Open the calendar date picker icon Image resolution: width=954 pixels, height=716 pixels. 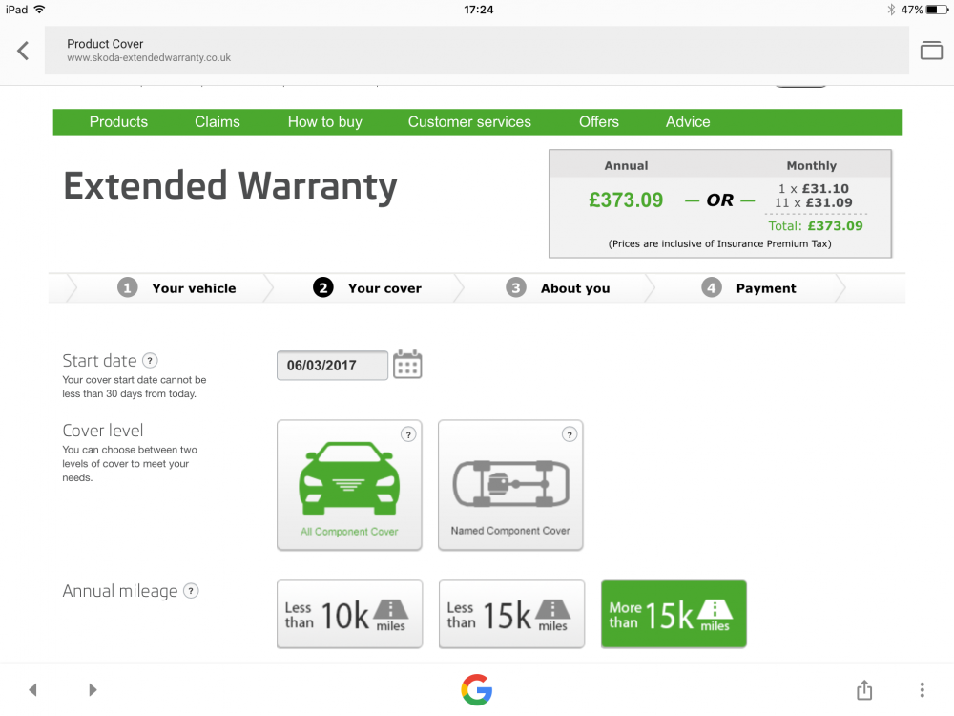pos(407,365)
